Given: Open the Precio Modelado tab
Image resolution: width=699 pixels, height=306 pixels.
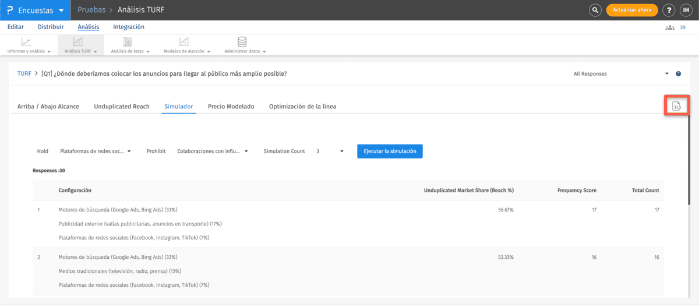Looking at the screenshot, I should [x=231, y=107].
